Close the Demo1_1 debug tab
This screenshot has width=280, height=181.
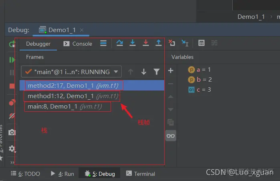point(82,30)
